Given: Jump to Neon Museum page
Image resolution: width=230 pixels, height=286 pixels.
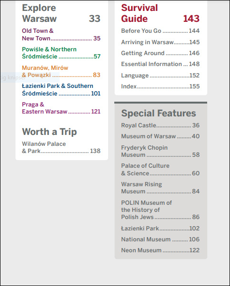Looking at the screenshot, I should (160, 250).
